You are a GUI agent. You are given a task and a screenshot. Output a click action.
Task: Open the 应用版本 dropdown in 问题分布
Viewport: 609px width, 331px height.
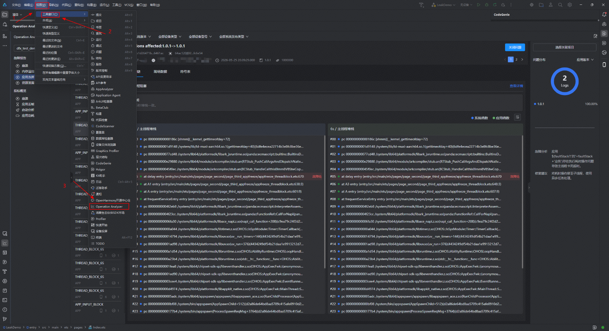pyautogui.click(x=585, y=60)
